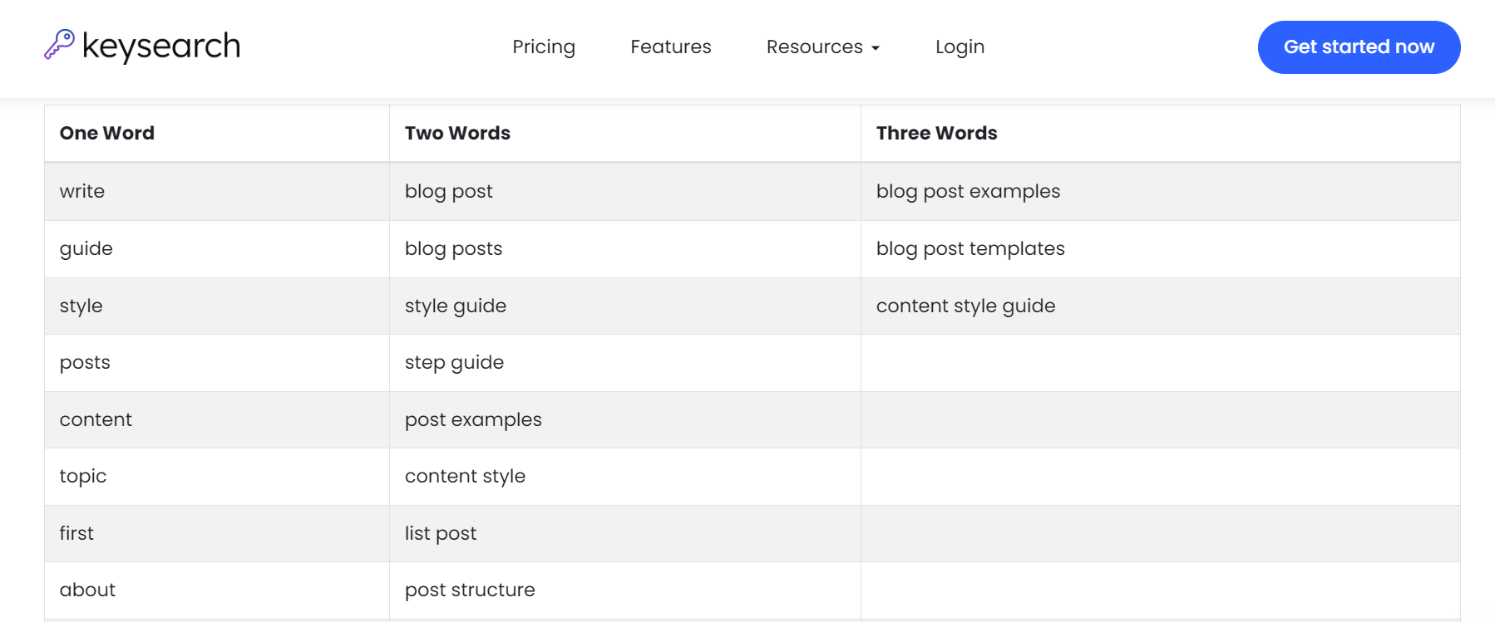1495x622 pixels.
Task: Expand the Resources dropdown menu
Action: (x=815, y=47)
